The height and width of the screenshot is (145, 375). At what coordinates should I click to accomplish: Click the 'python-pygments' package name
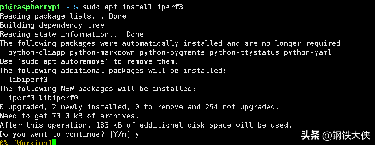click(x=172, y=52)
